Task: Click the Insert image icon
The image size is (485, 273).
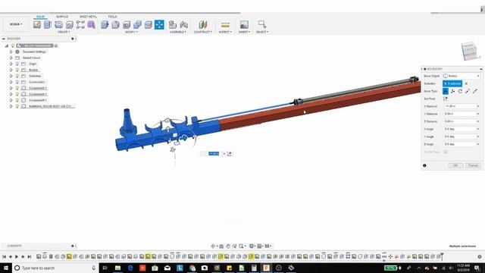Action: click(x=244, y=24)
